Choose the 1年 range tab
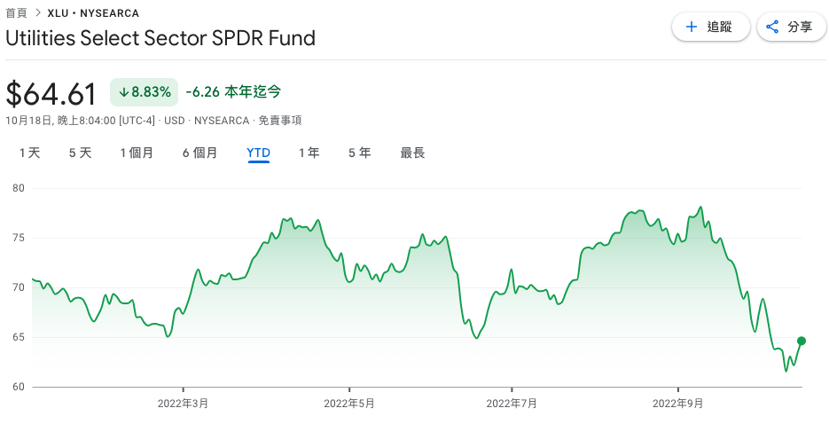829x424 pixels. 309,153
